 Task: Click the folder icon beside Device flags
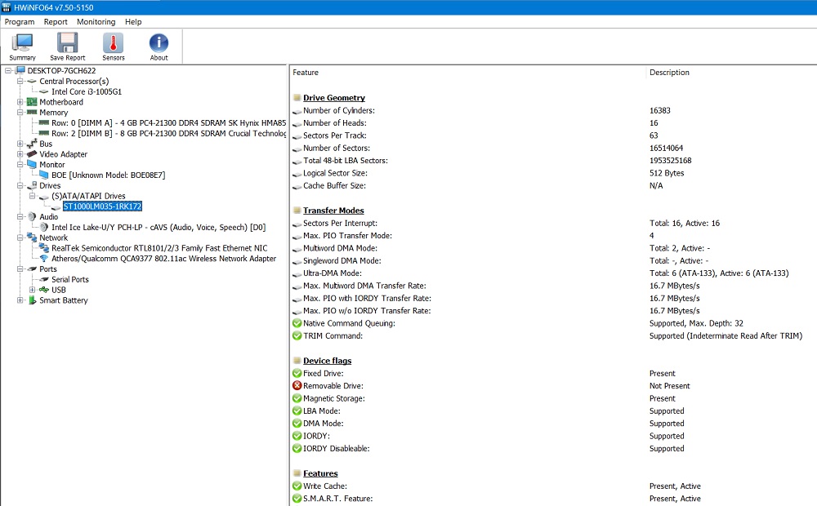tap(297, 361)
